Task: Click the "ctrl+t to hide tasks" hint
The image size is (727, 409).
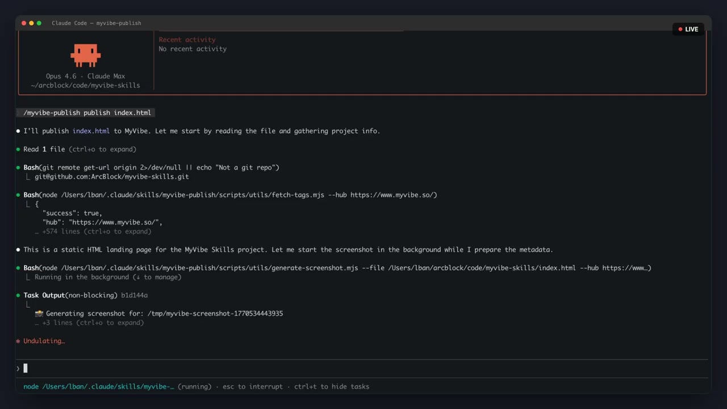Action: click(332, 387)
